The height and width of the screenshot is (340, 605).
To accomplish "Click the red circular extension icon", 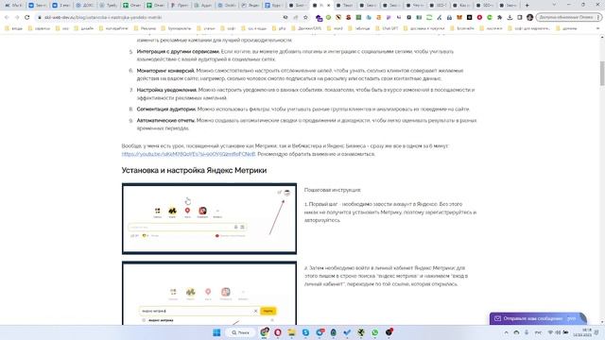I will (x=479, y=17).
